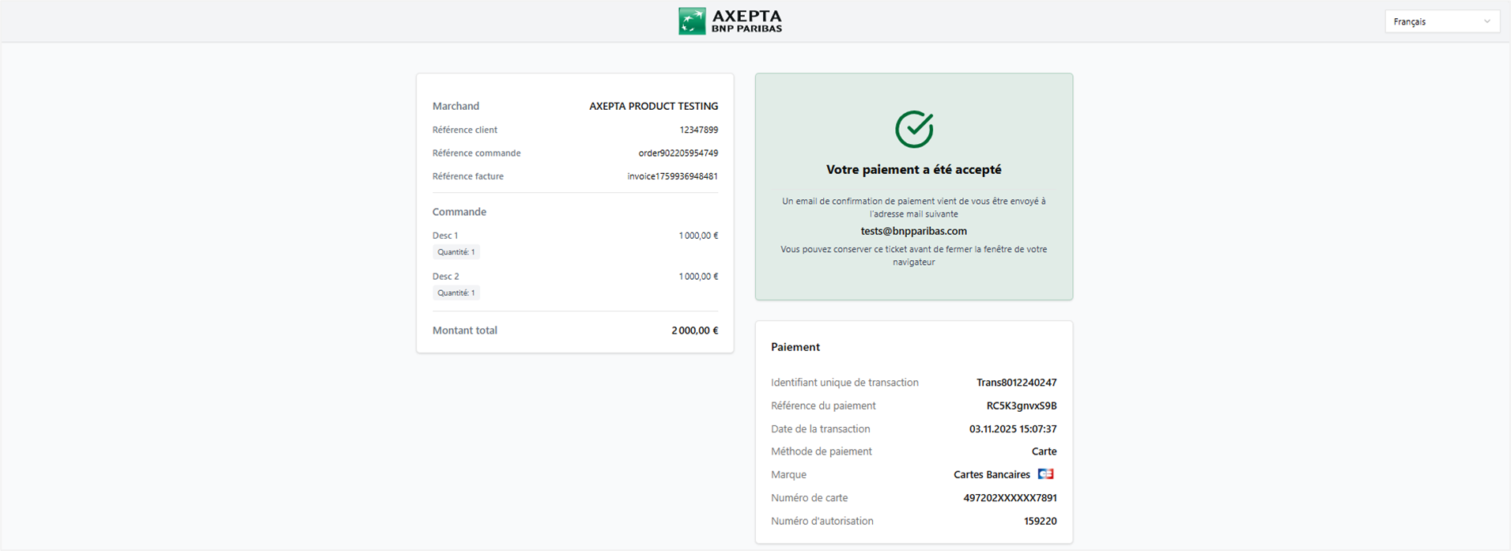Click the Cartes Bancaires card brand logo
Image resolution: width=1511 pixels, height=551 pixels.
(x=1045, y=474)
